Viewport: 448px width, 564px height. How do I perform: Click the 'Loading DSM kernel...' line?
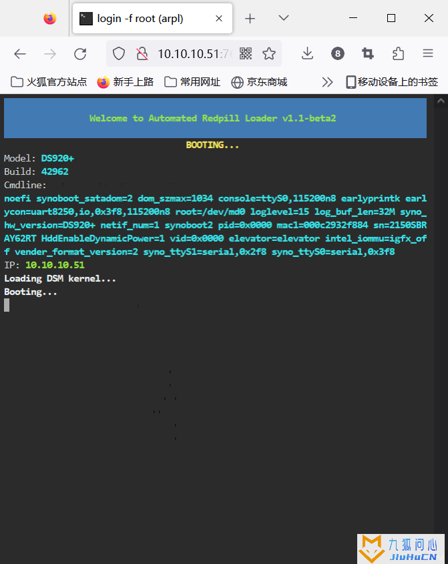(x=60, y=278)
